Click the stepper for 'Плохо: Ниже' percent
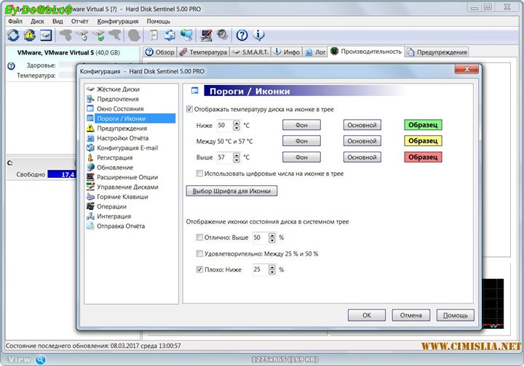This screenshot has width=524, height=366. (272, 269)
